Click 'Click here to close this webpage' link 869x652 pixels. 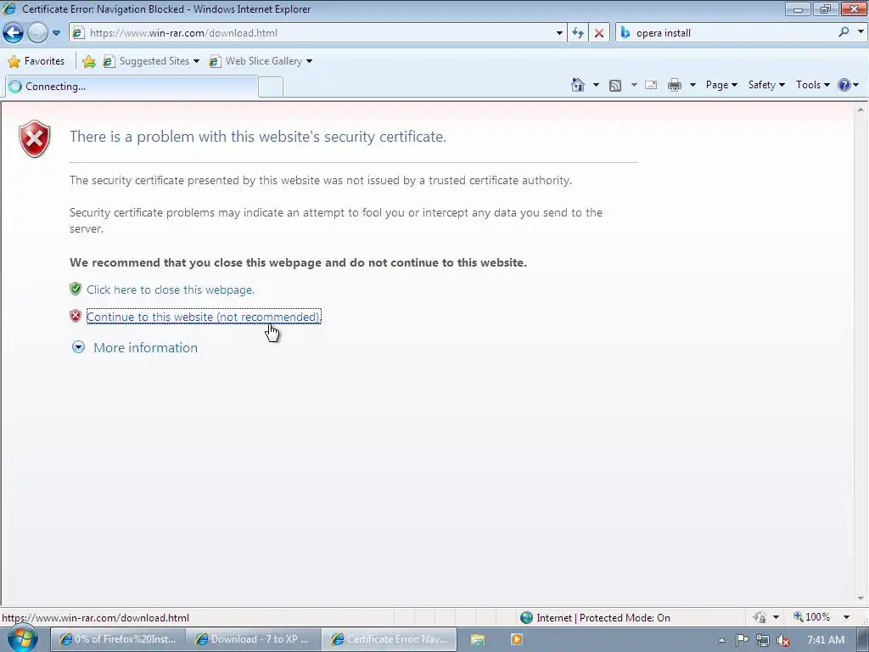coord(170,289)
